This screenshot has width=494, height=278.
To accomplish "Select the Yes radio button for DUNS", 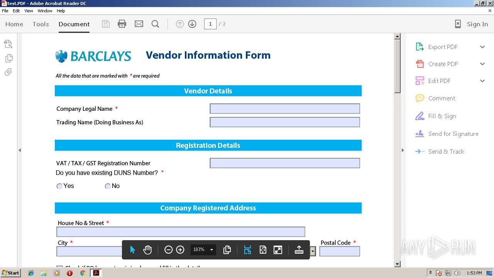I will (59, 186).
